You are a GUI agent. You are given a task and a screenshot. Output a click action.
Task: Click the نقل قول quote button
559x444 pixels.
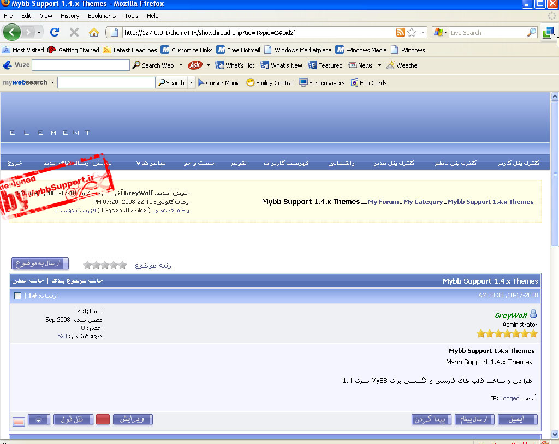click(x=73, y=419)
